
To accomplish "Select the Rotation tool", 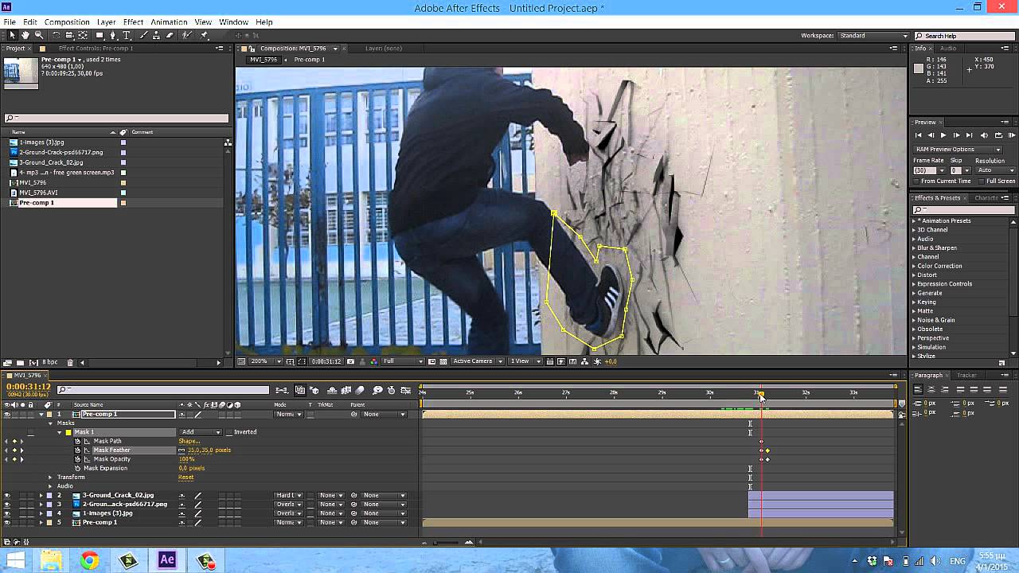I will (x=56, y=35).
